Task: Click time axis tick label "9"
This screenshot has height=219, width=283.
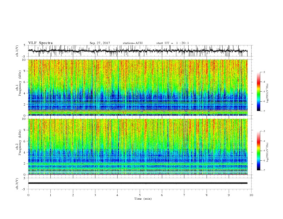Action: click(x=229, y=195)
